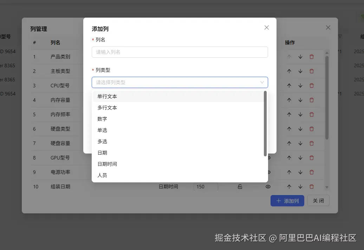
Task: Delete the 硬盘容量 column
Action: (x=312, y=143)
